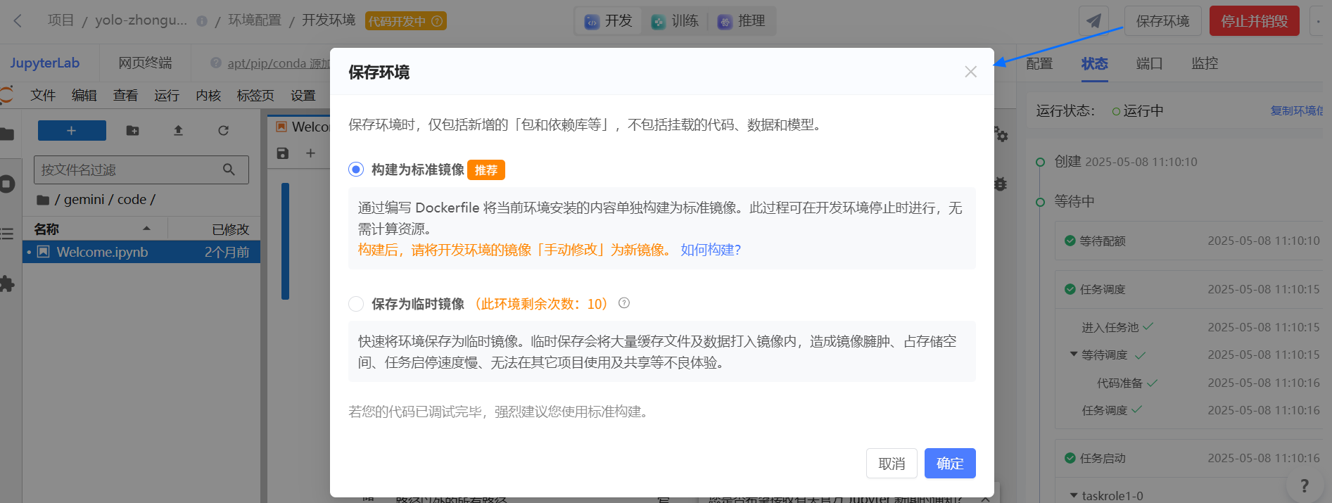Click the 确定 button
This screenshot has width=1332, height=503.
coord(949,464)
